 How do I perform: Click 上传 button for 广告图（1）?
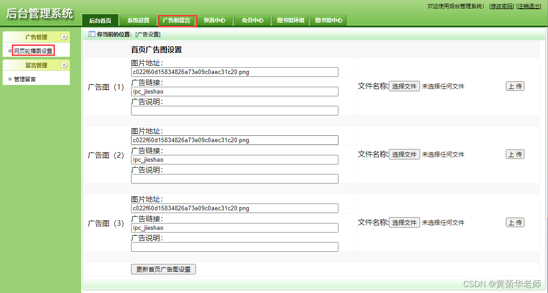point(515,86)
